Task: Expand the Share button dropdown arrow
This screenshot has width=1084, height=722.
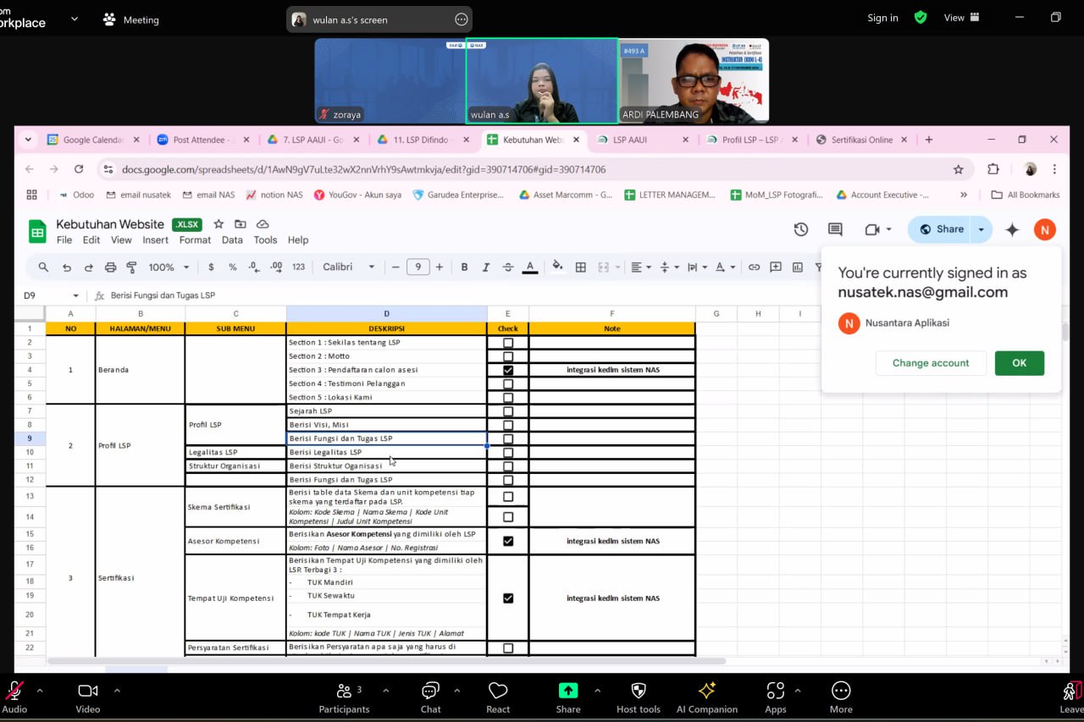Action: pyautogui.click(x=981, y=229)
